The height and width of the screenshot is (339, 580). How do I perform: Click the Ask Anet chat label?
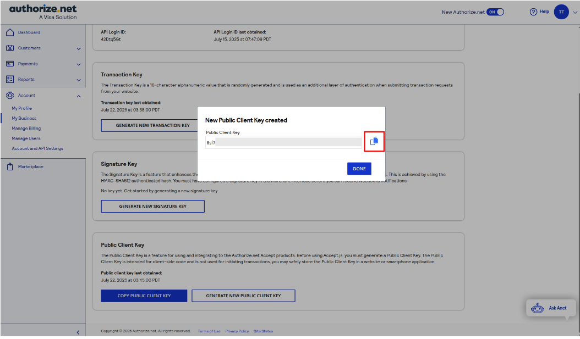pos(557,308)
